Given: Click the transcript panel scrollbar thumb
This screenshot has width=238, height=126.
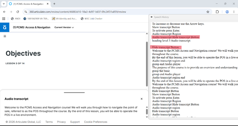Looking at the screenshot, I should click(x=147, y=111).
